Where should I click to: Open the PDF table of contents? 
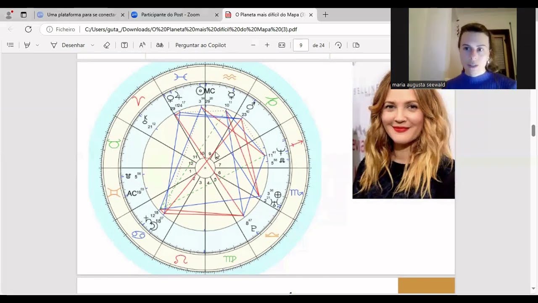point(11,45)
